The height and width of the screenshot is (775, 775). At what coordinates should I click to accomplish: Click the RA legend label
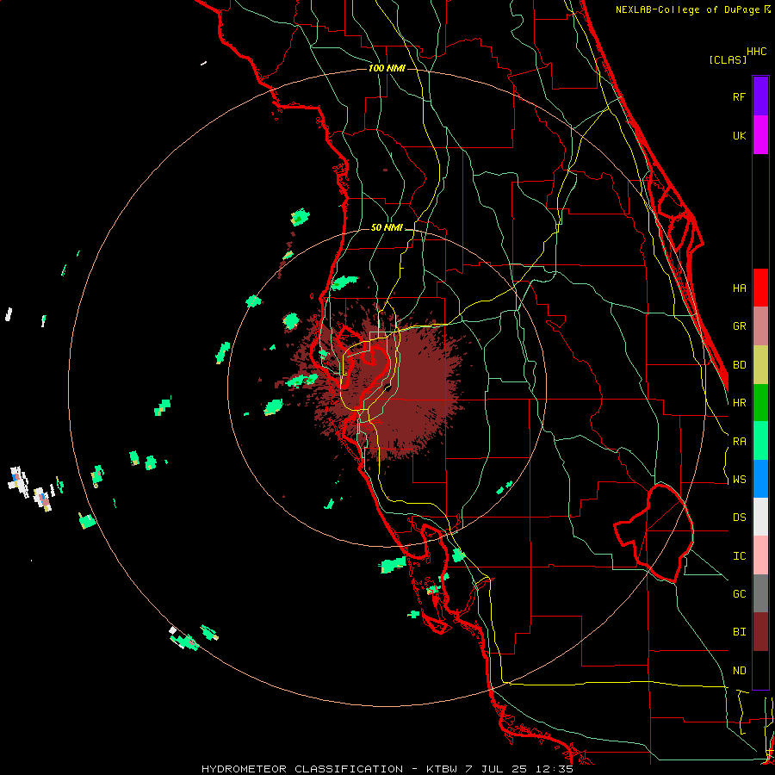(739, 442)
